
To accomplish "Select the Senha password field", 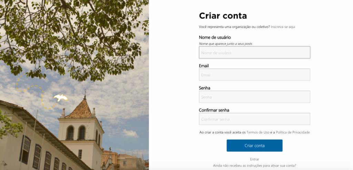I will click(x=254, y=97).
